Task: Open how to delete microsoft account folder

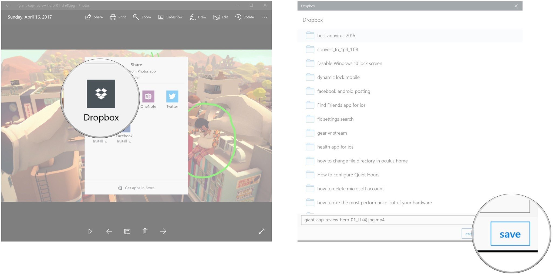Action: tap(410, 189)
